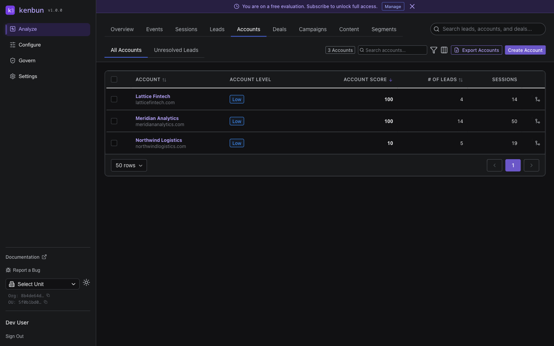Focus the global search leads, accounts, deals field
This screenshot has height=346, width=554.
point(488,29)
